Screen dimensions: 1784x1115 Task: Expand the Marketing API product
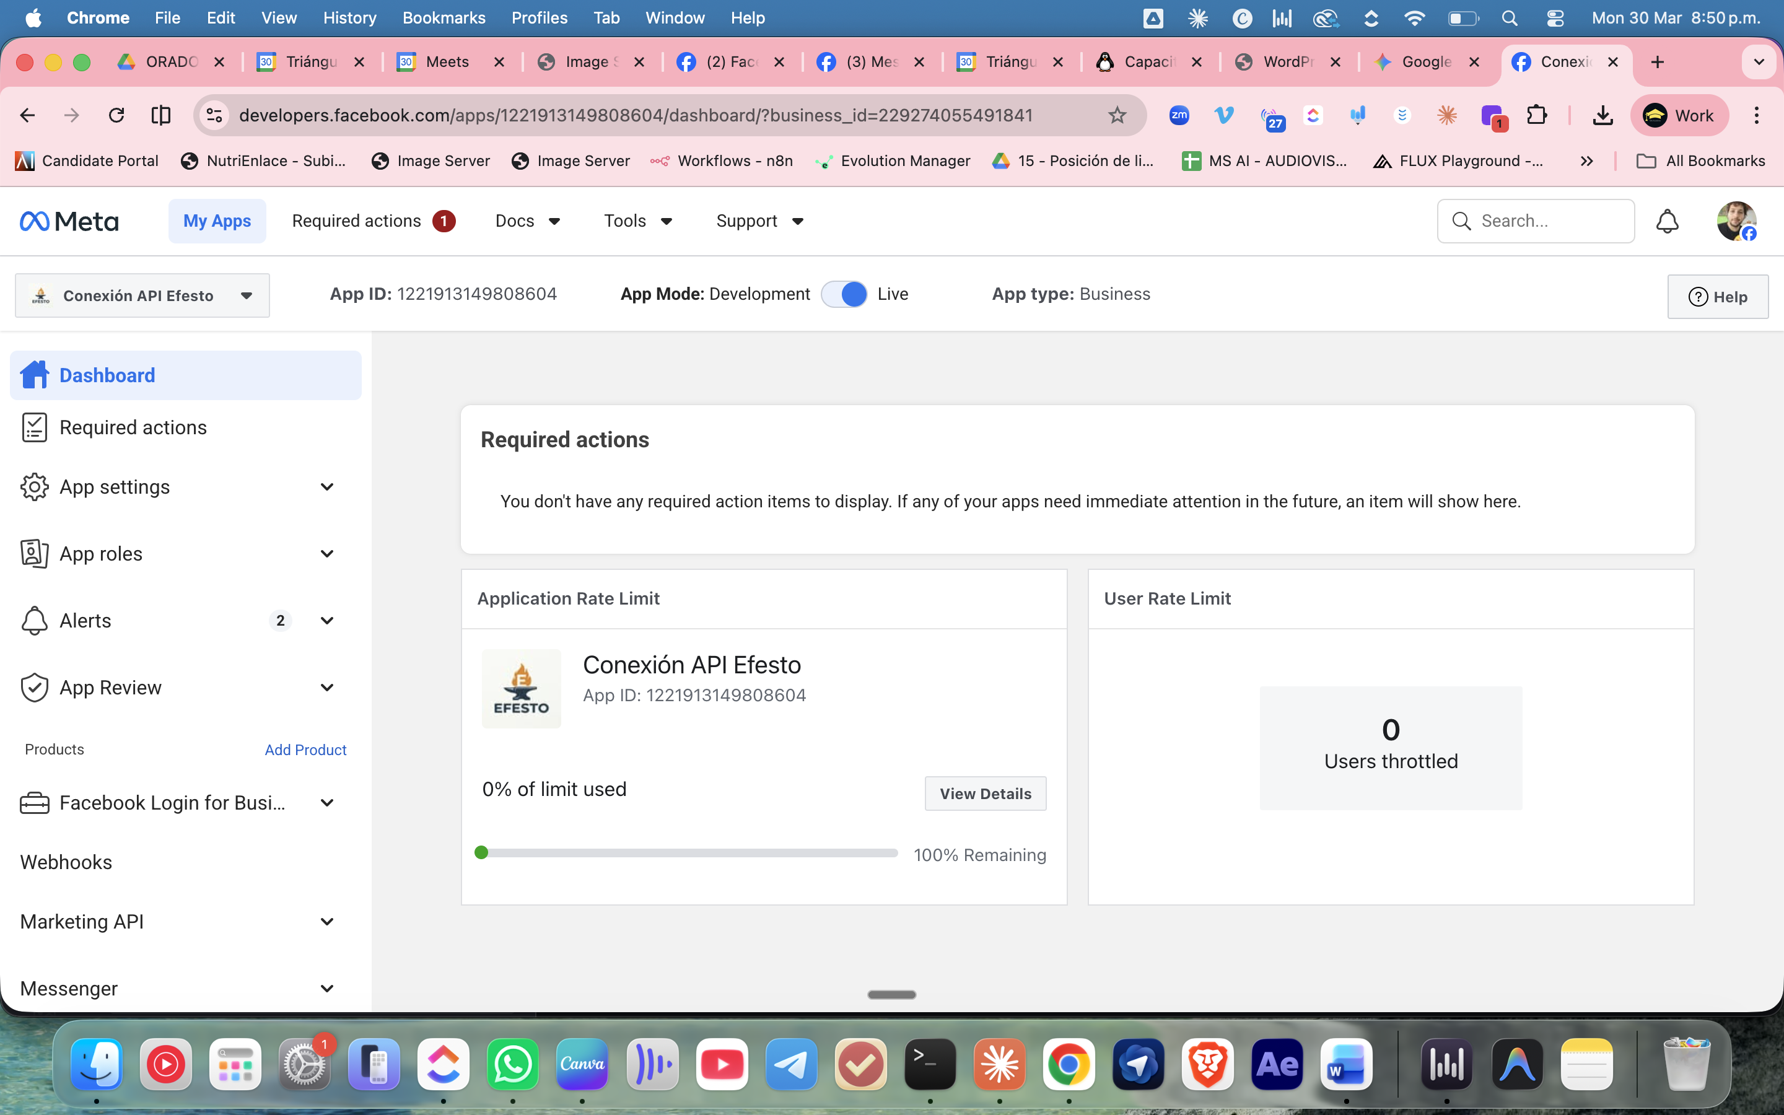[326, 922]
